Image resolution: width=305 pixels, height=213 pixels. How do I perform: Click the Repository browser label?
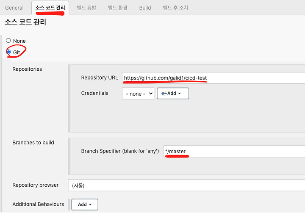pos(36,185)
